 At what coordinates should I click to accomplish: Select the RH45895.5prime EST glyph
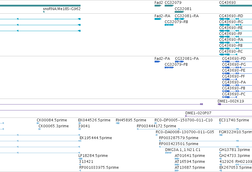point(118,123)
